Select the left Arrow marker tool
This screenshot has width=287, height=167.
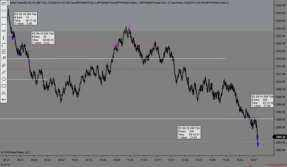pyautogui.click(x=4, y=100)
